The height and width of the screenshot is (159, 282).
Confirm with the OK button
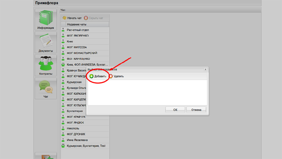click(175, 110)
